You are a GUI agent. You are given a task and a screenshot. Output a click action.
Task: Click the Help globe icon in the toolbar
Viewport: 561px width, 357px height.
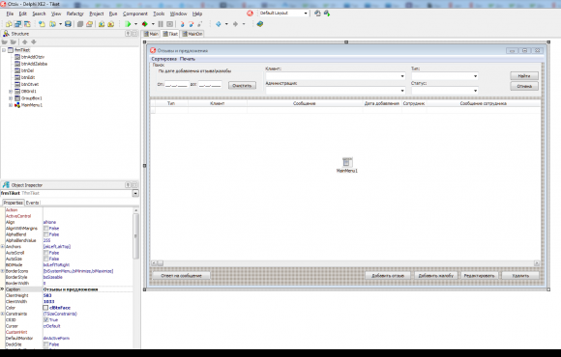click(x=260, y=24)
